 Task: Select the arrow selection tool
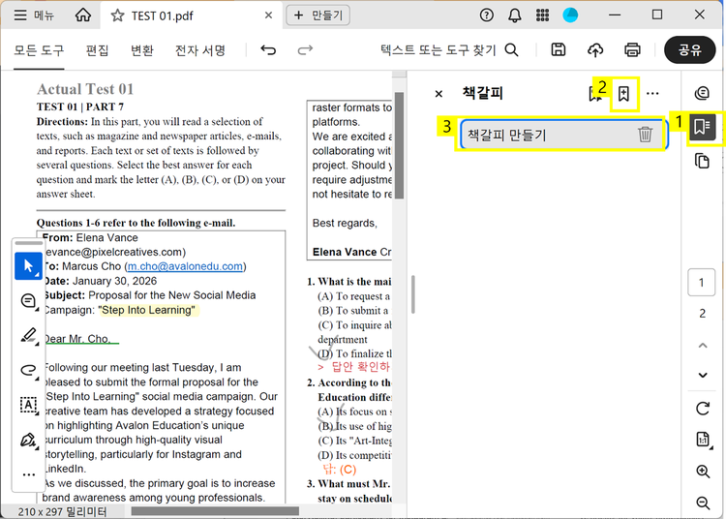(x=28, y=266)
